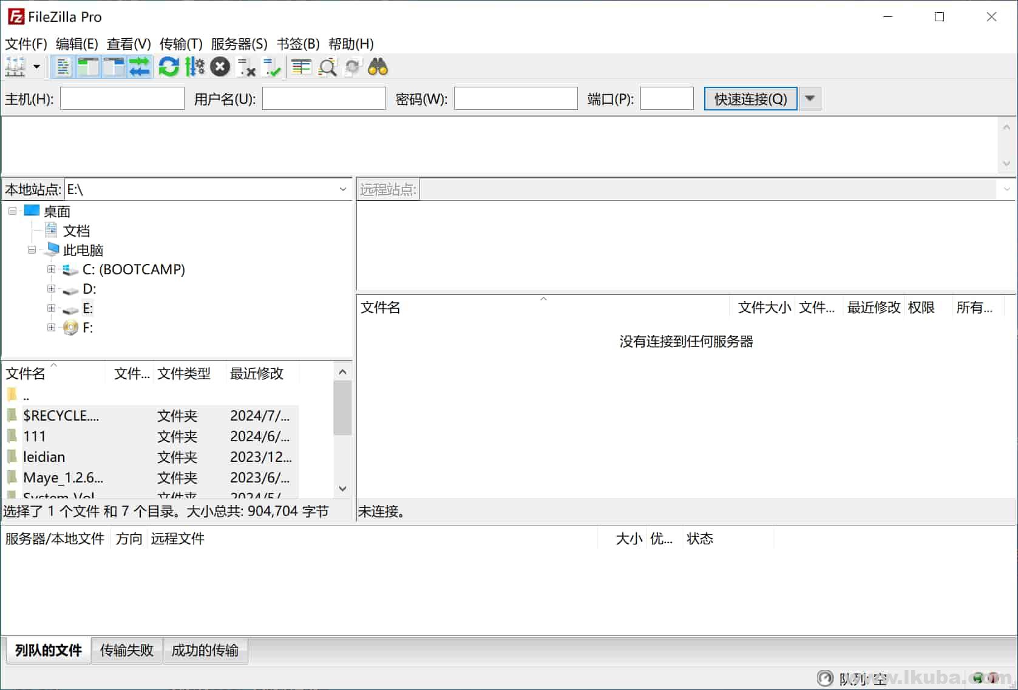Select the 此电脑 computer icon
The width and height of the screenshot is (1018, 690).
51,249
